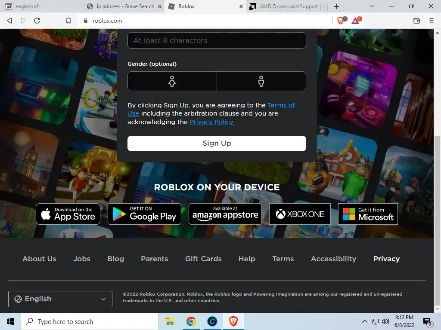Open the Terms of Use link
The height and width of the screenshot is (330, 441).
point(281,105)
